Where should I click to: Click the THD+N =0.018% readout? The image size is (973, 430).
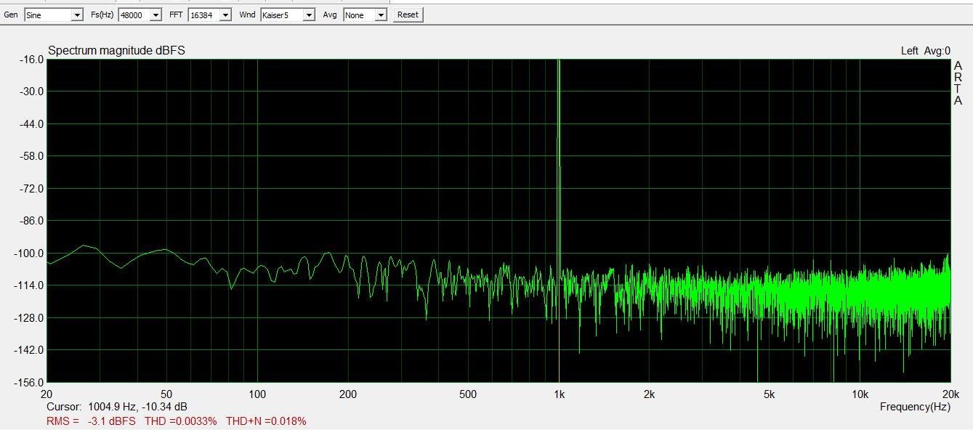(266, 421)
